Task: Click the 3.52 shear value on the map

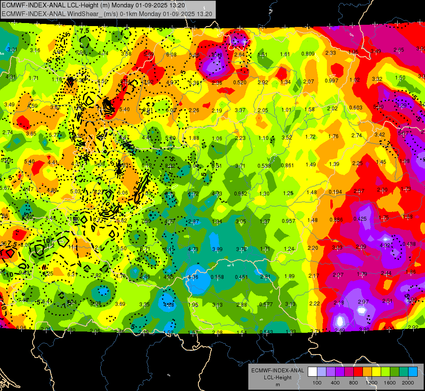Action: pyautogui.click(x=287, y=137)
